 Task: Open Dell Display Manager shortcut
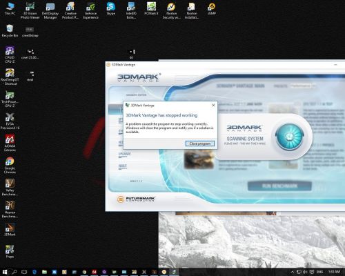(50, 10)
